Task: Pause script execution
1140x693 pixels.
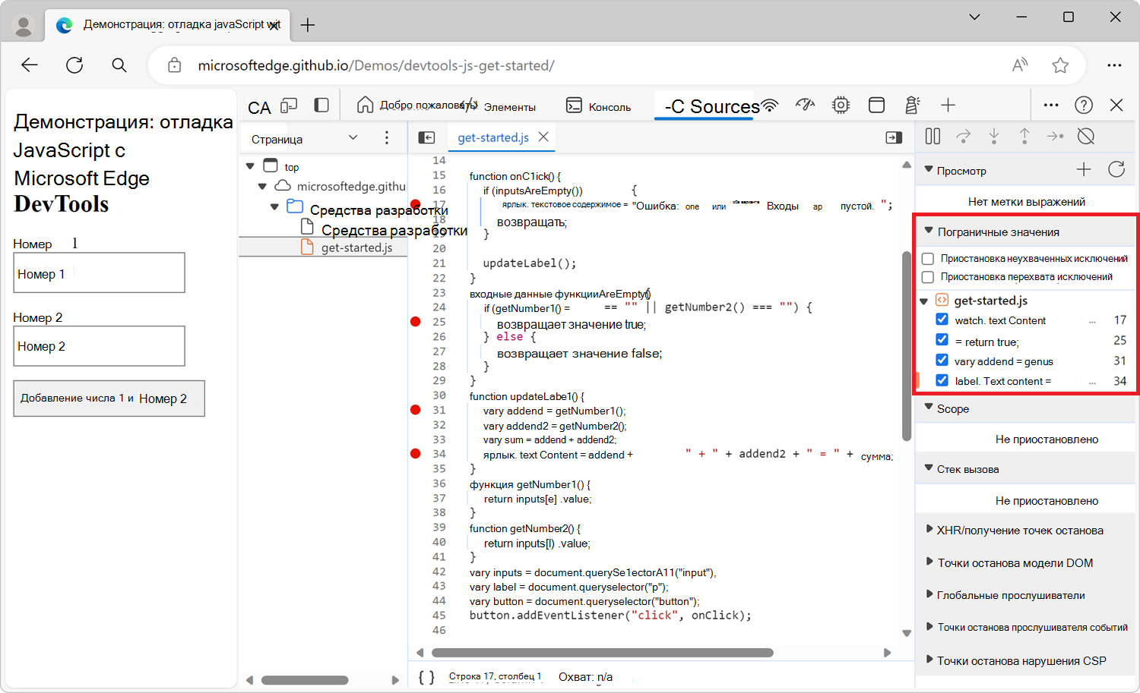Action: pyautogui.click(x=933, y=136)
